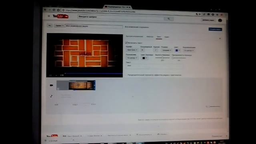This screenshot has height=144, width=256.
Task: Toggle the italic text style button
Action: pyautogui.click(x=156, y=50)
